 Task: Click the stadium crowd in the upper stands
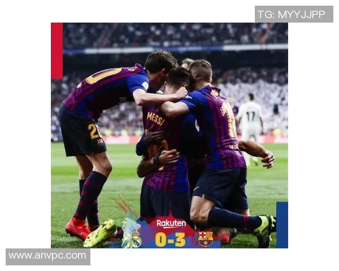[175, 34]
